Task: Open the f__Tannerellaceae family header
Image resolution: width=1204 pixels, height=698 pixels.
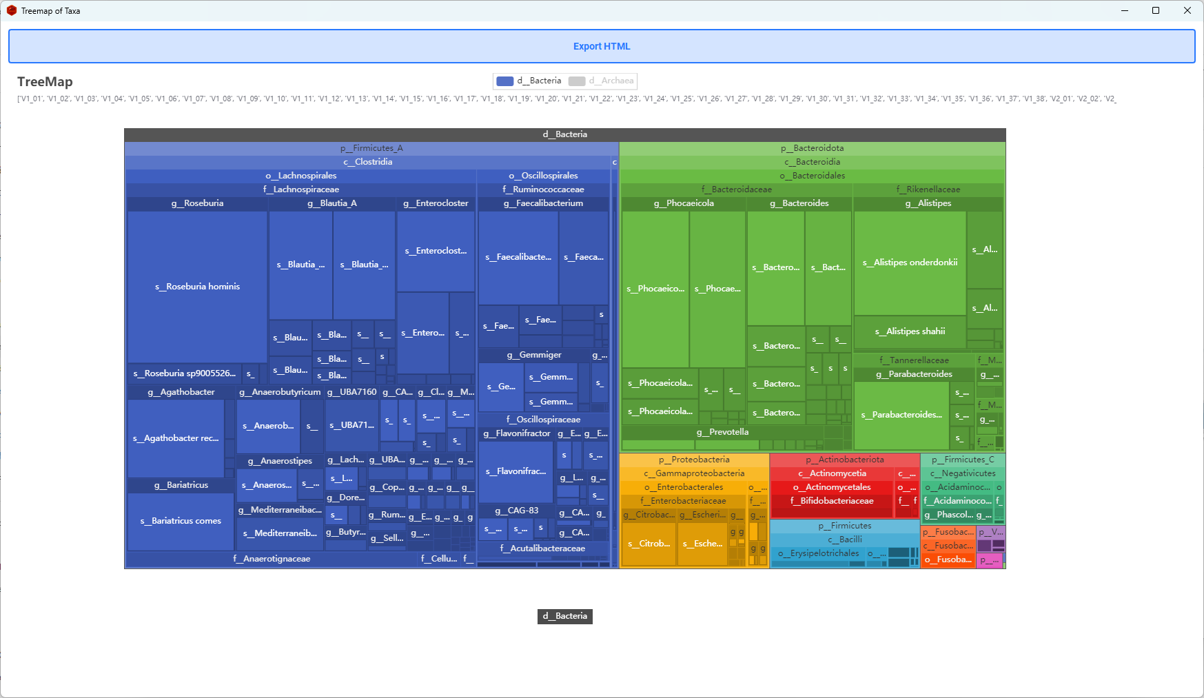Action: point(915,360)
